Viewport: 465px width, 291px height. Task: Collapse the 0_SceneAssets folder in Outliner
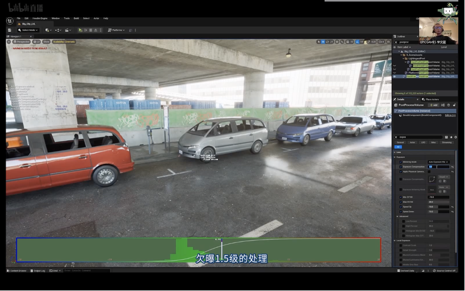401,55
